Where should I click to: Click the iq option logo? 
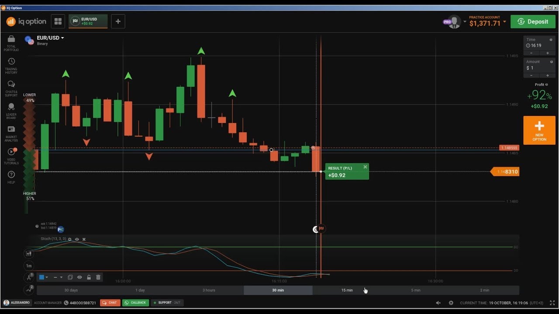point(26,21)
